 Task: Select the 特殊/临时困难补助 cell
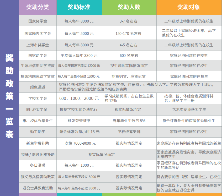[x=38, y=155]
